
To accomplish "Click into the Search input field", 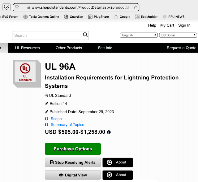I will (x=47, y=35).
